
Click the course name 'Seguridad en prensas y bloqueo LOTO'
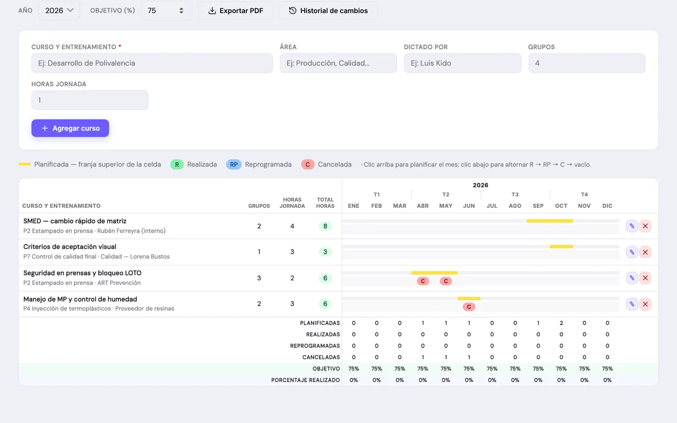tap(83, 273)
